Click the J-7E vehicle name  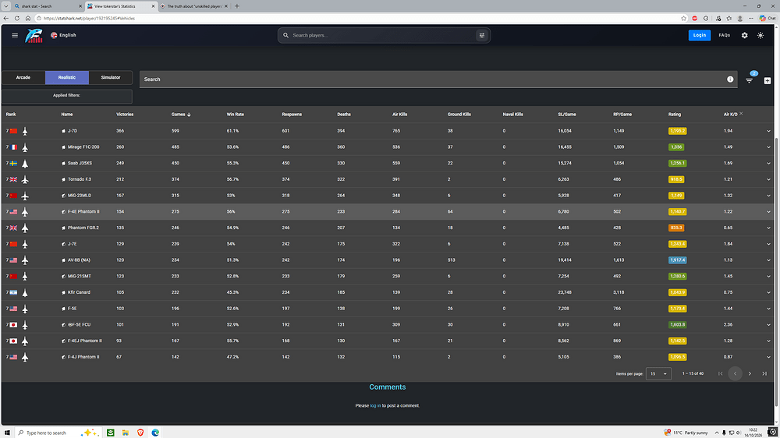click(72, 244)
